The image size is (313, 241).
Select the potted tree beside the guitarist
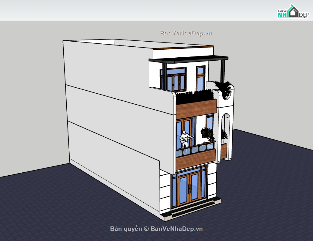pos(207,134)
